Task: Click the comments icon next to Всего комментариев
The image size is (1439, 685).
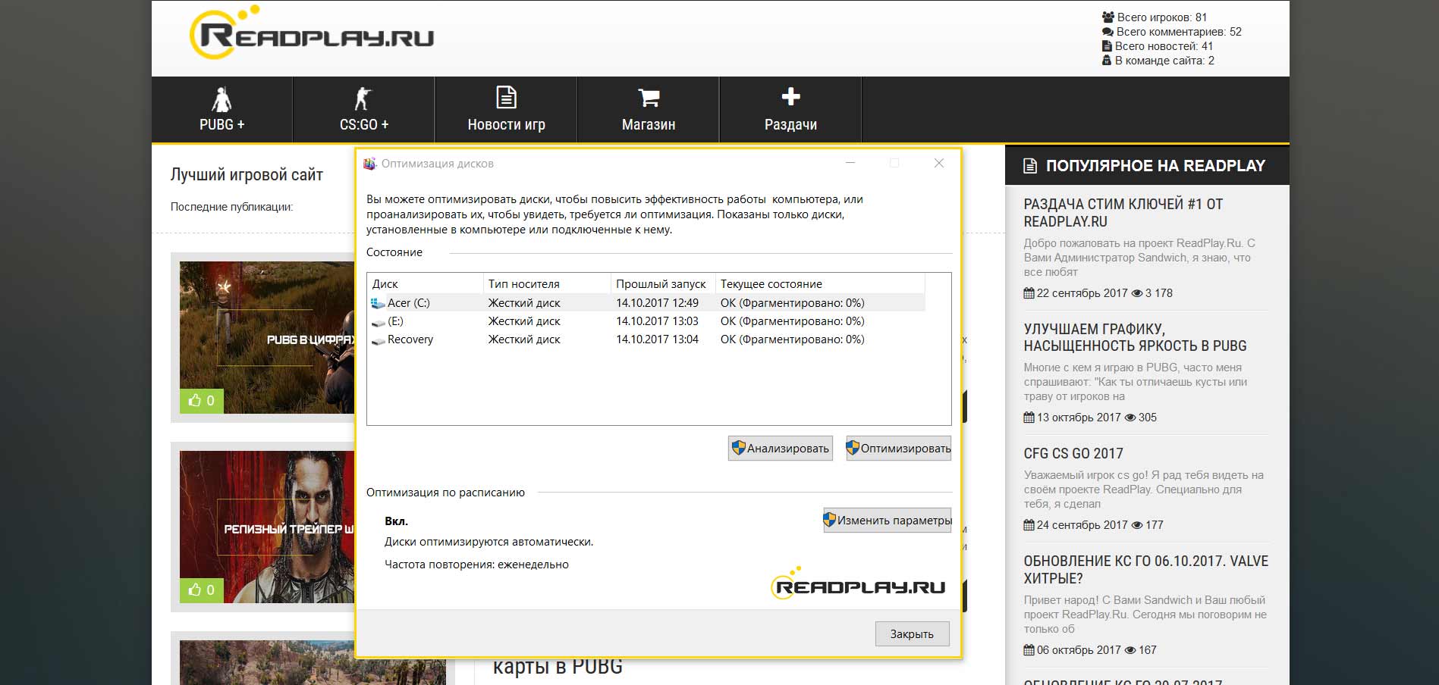Action: 1108,32
